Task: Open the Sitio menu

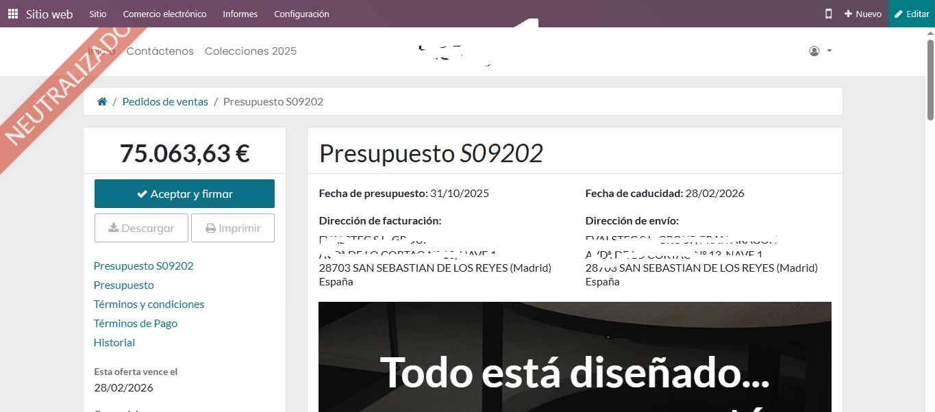Action: [98, 14]
